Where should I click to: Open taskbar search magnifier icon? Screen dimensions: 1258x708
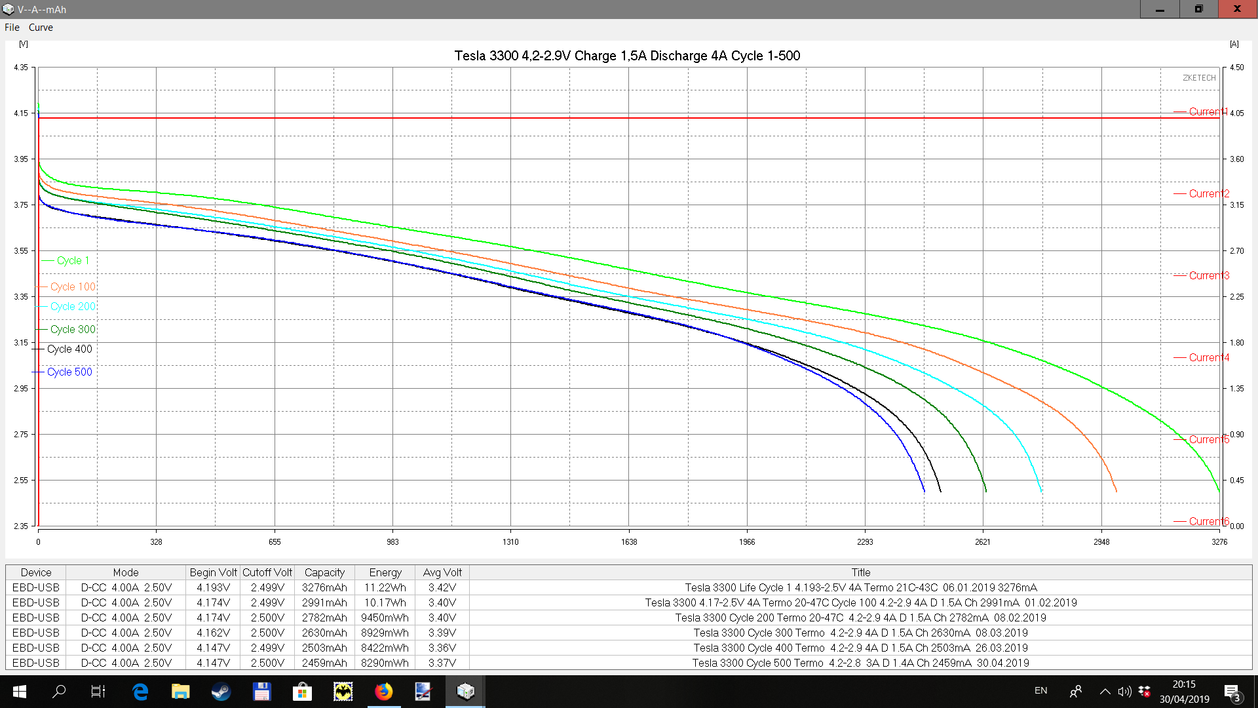(59, 692)
